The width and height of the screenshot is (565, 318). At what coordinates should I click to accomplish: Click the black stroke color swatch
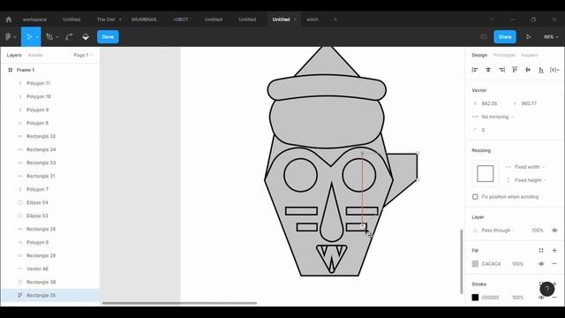click(475, 298)
